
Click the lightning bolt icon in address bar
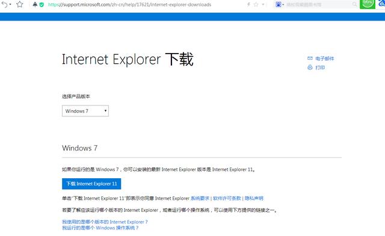point(248,4)
